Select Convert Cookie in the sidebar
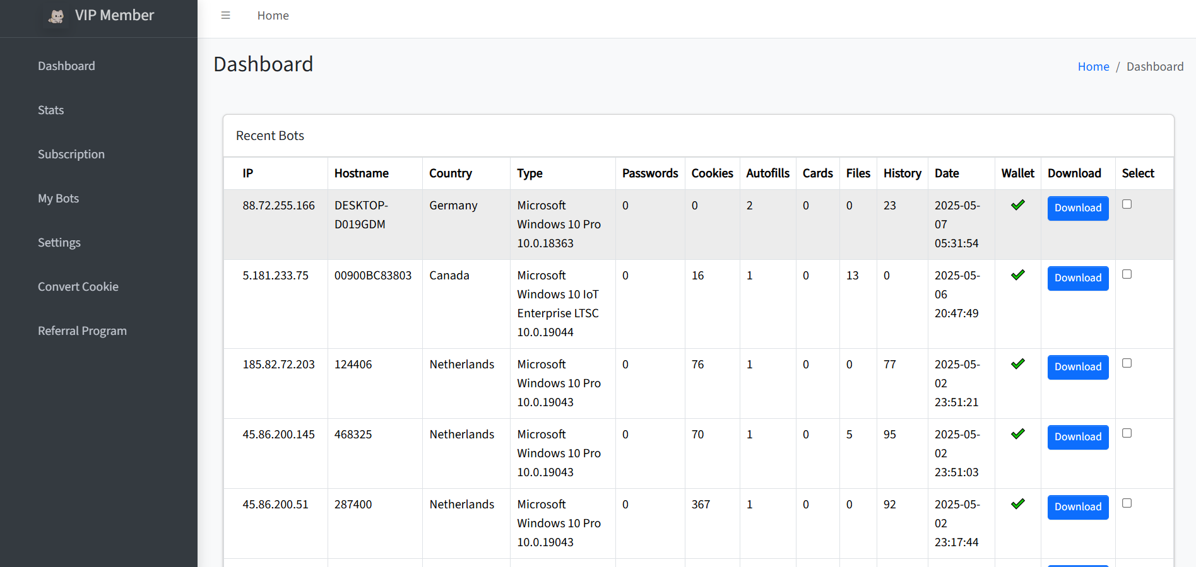1196x567 pixels. [78, 287]
